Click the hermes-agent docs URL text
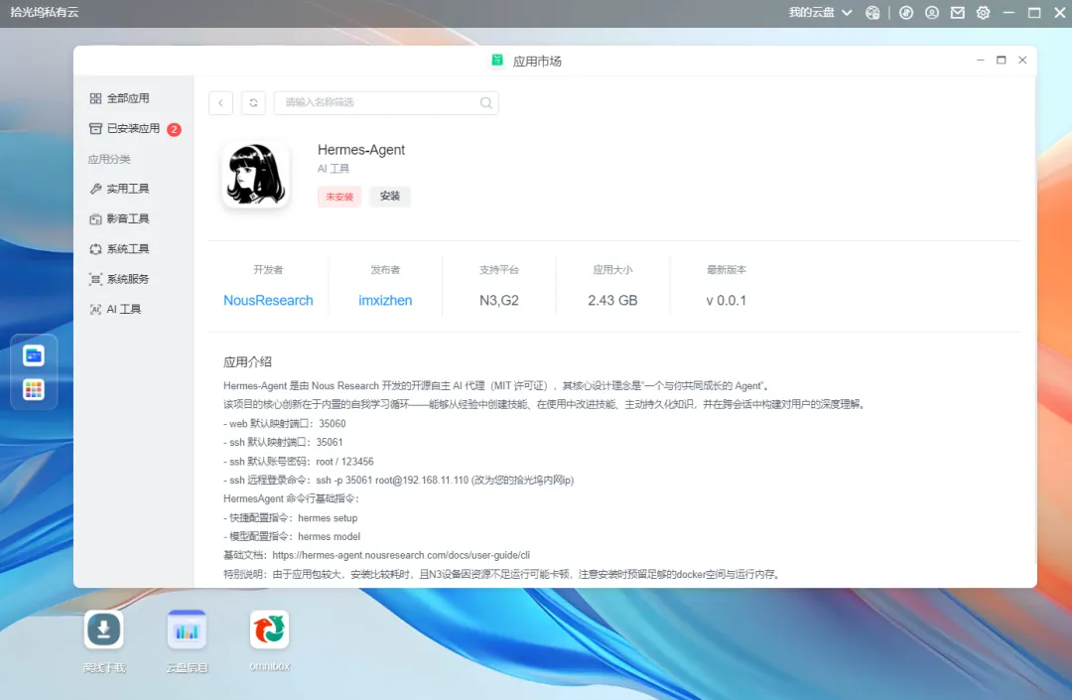1072x700 pixels. (x=401, y=555)
